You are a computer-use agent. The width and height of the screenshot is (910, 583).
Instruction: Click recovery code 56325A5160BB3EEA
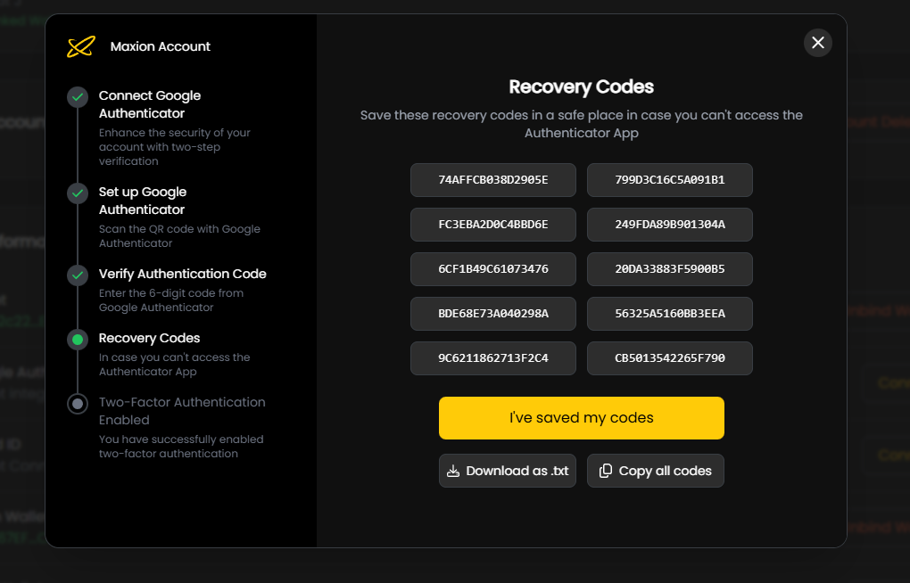coord(669,314)
